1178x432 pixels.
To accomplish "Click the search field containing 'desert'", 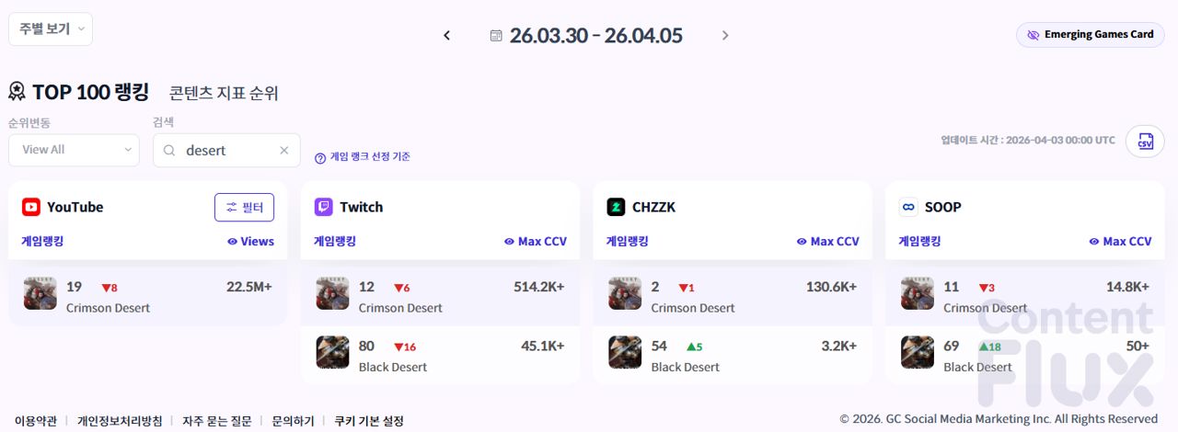I will [225, 151].
